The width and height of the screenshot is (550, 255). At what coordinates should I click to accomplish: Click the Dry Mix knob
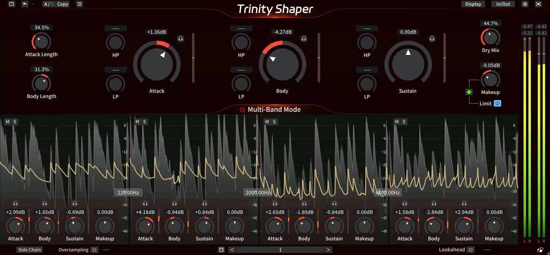point(490,37)
